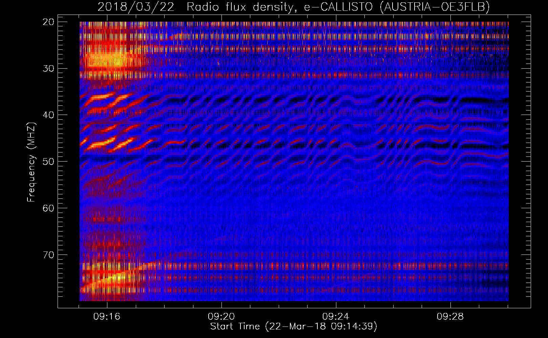Click the 'Start Time (22-Mar-18 09:14:39)' label

[x=294, y=327]
